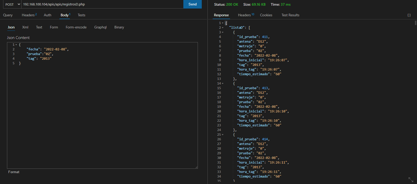Click the "id_prueba": 411 response line
Image resolution: width=417 pixels, height=184 pixels.
click(x=253, y=37)
